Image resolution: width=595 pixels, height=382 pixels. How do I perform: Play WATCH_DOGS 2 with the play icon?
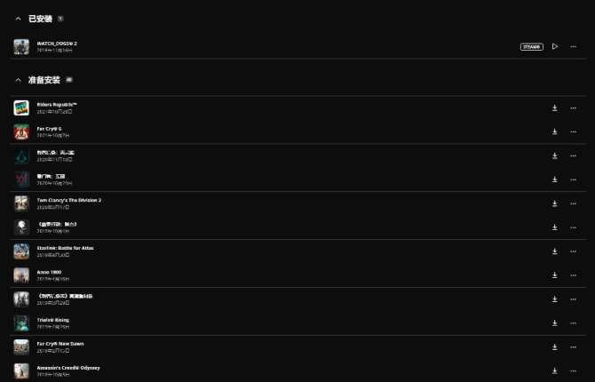point(555,46)
